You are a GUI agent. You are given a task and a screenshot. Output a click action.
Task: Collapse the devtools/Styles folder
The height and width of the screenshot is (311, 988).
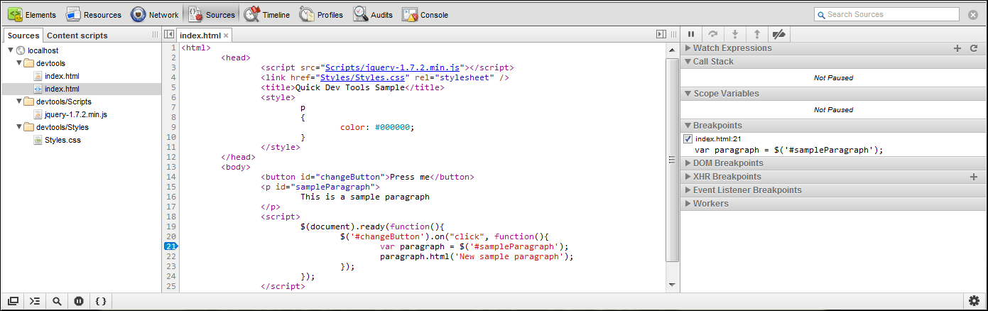click(19, 127)
